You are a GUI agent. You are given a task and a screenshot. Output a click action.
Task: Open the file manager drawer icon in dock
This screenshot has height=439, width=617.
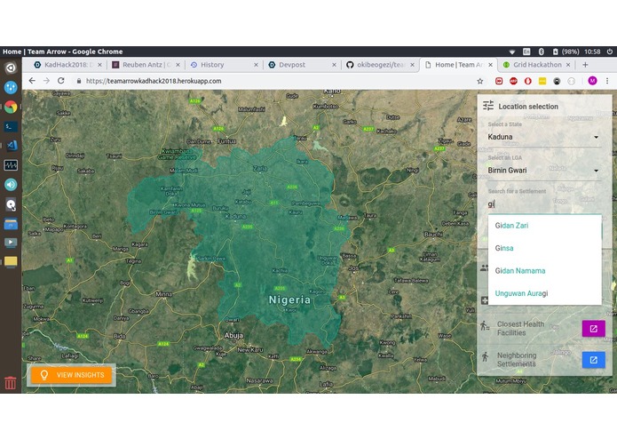(11, 224)
